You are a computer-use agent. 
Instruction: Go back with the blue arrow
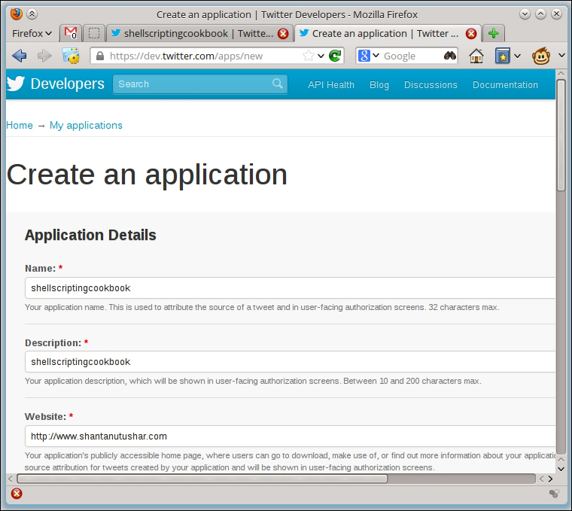[20, 56]
